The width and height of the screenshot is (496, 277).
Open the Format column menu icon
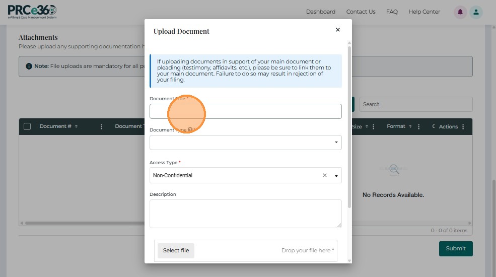(x=418, y=126)
